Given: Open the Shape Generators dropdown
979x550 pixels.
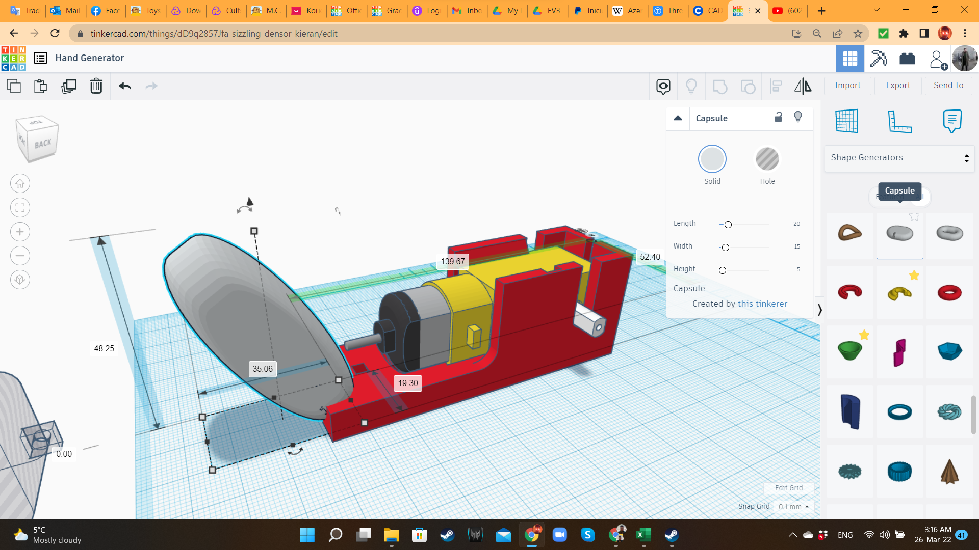Looking at the screenshot, I should tap(899, 158).
